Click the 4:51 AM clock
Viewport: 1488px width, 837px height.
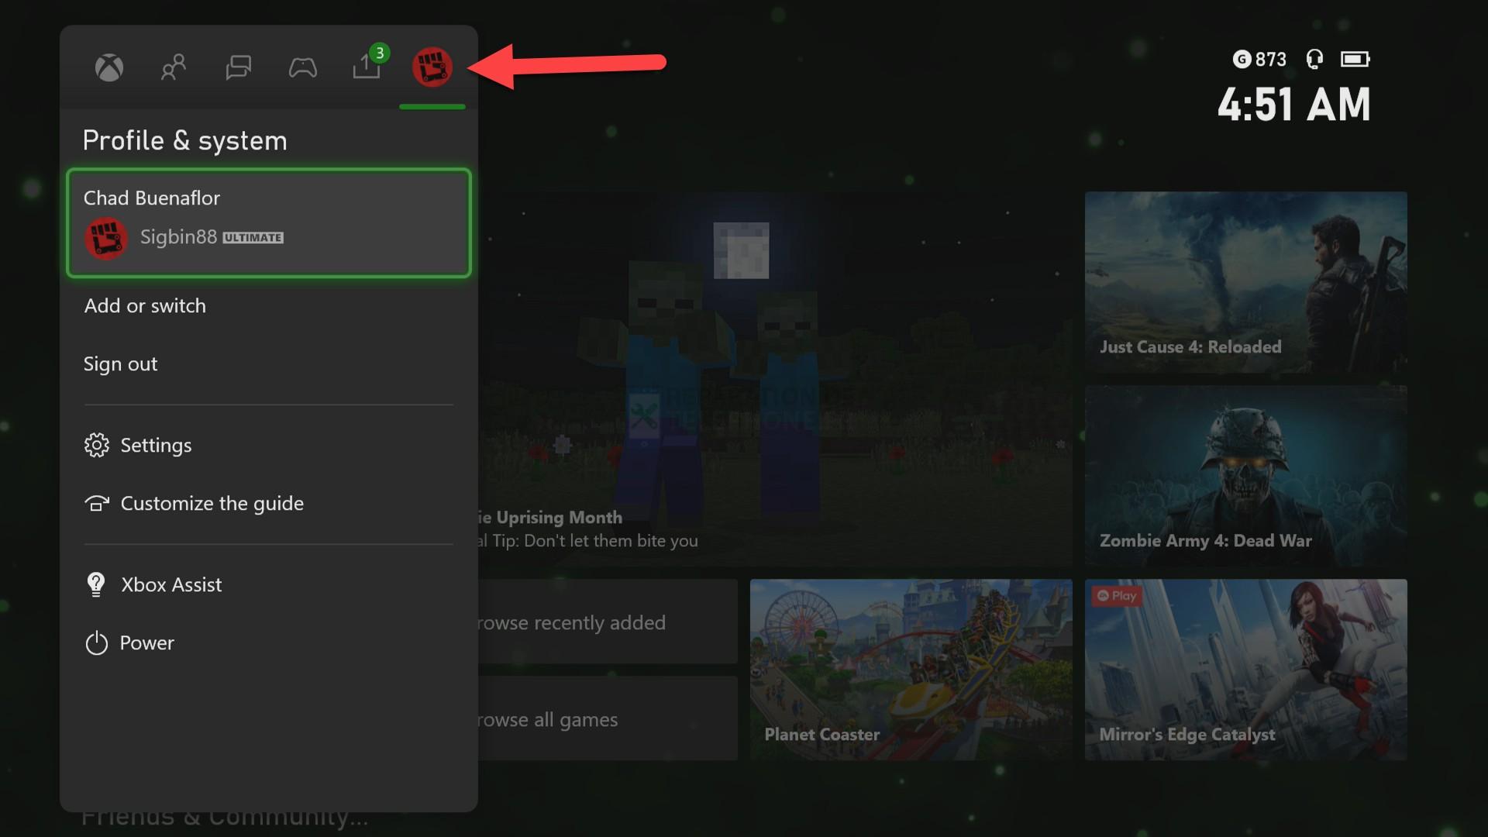click(x=1293, y=105)
